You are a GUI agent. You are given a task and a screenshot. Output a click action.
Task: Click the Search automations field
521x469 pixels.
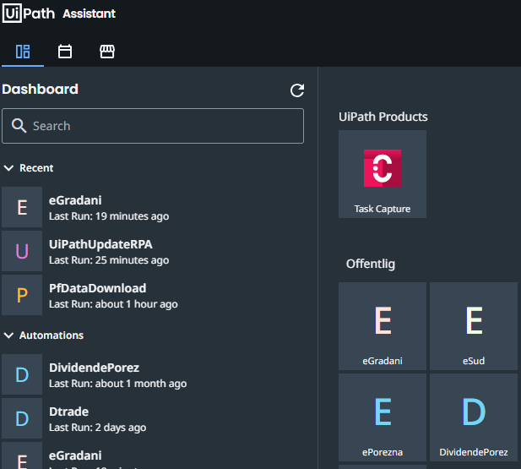coord(153,126)
